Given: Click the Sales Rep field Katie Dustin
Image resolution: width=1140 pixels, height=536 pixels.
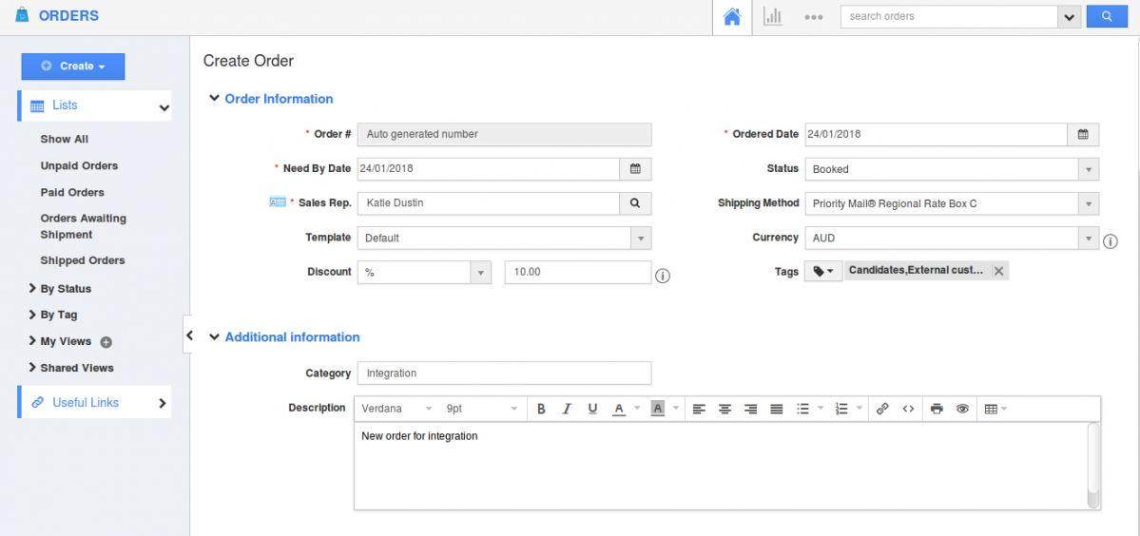Looking at the screenshot, I should point(489,203).
